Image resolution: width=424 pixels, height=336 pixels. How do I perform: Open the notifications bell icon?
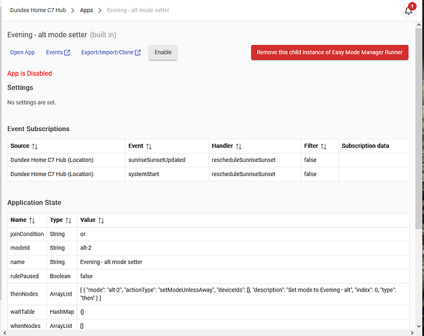409,11
